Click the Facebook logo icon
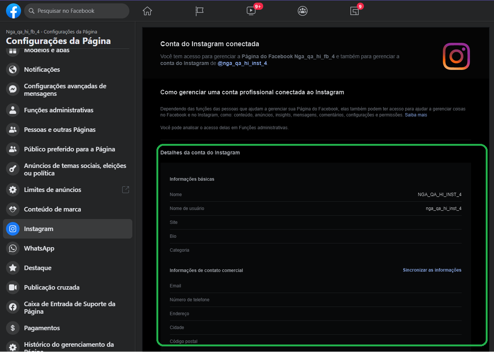Screen dimensions: 494x352 tap(13, 11)
